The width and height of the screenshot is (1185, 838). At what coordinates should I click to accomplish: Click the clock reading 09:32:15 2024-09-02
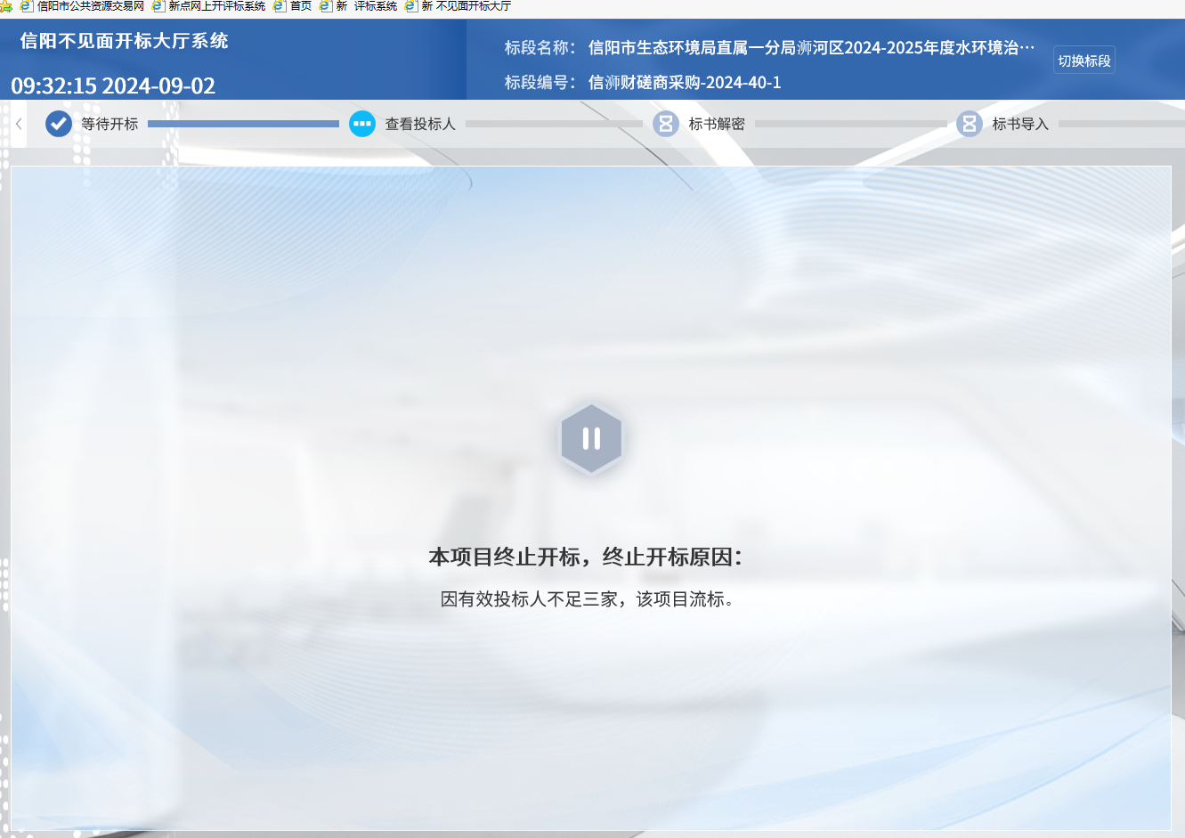[x=113, y=86]
